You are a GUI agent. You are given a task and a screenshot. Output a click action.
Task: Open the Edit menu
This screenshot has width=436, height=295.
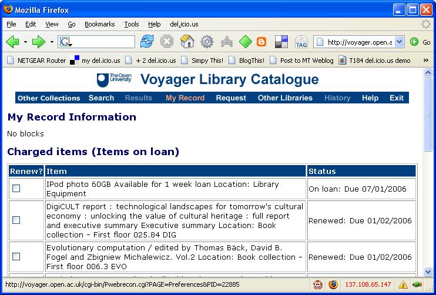click(x=31, y=25)
